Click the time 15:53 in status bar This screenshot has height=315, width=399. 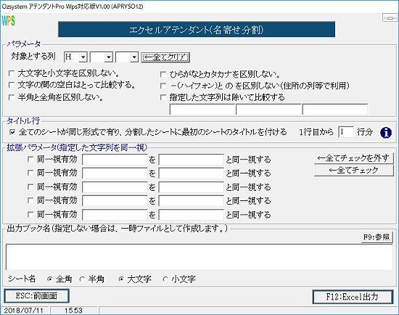[x=73, y=311]
